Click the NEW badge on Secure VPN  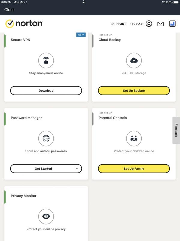(81, 35)
